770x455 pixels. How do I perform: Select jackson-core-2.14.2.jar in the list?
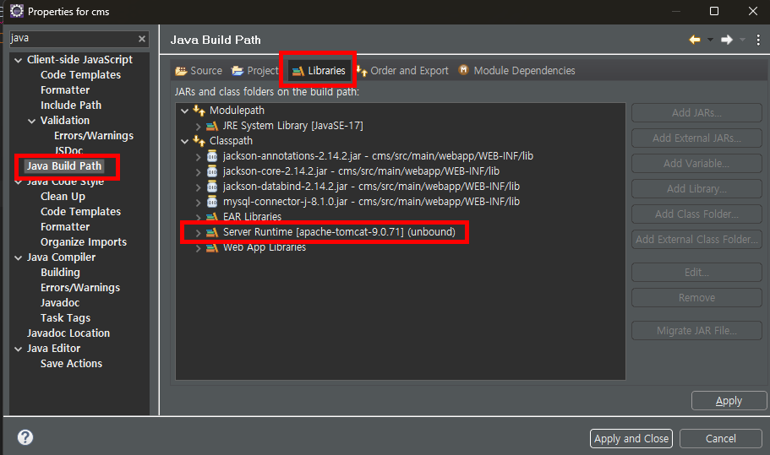click(x=361, y=171)
